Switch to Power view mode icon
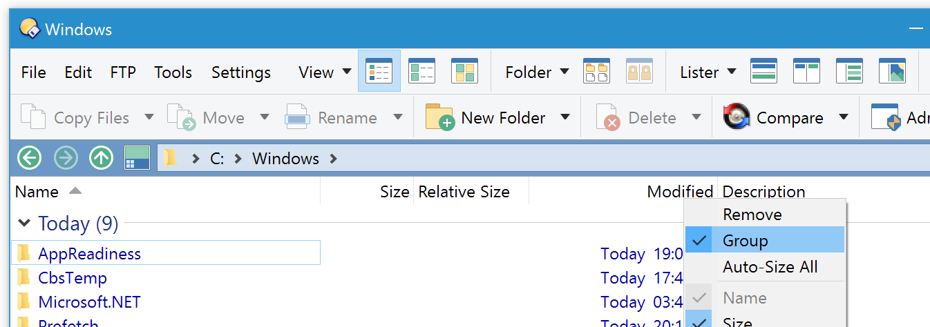The height and width of the screenshot is (327, 930). (422, 71)
